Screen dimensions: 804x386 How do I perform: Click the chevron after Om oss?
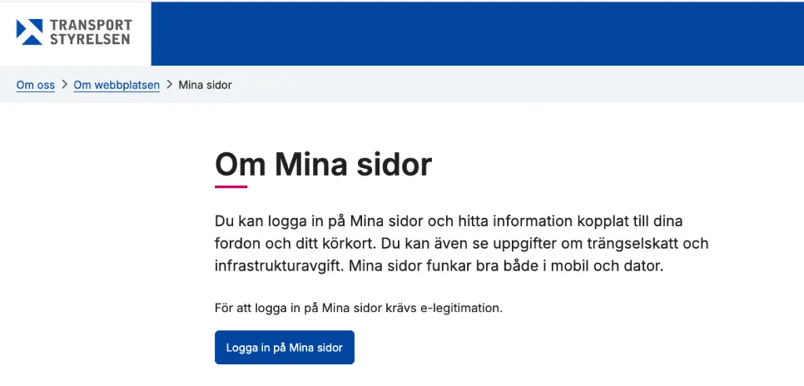tap(64, 85)
